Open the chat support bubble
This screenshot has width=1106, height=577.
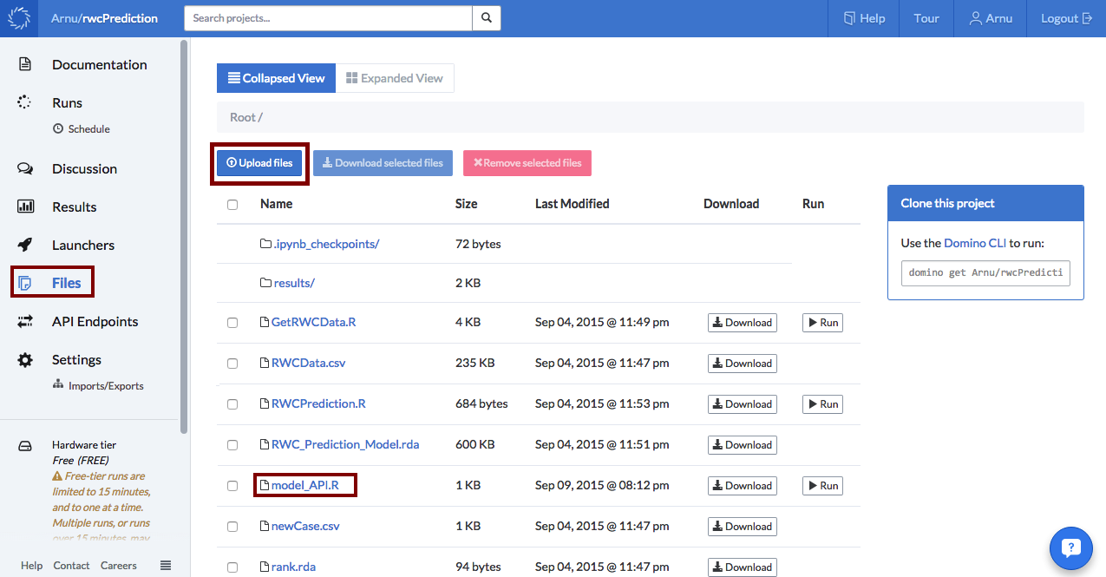click(x=1070, y=547)
